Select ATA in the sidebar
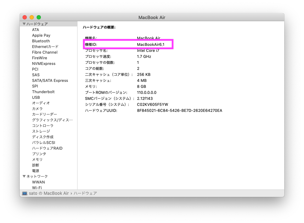The height and width of the screenshot is (223, 304). tap(36, 30)
